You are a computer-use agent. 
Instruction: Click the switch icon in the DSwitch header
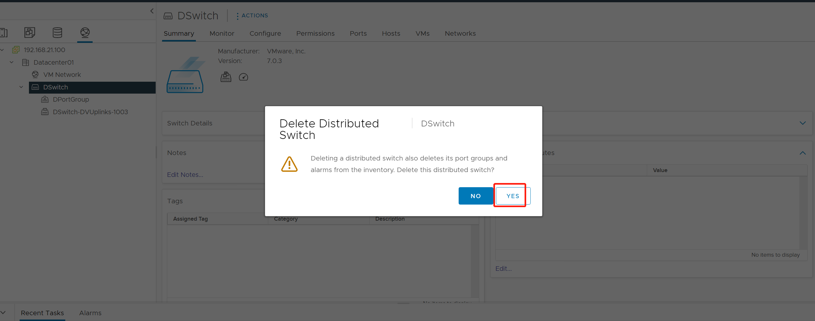tap(168, 16)
